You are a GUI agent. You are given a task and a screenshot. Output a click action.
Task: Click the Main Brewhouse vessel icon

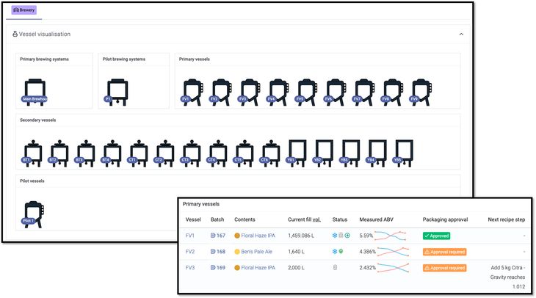(x=34, y=91)
